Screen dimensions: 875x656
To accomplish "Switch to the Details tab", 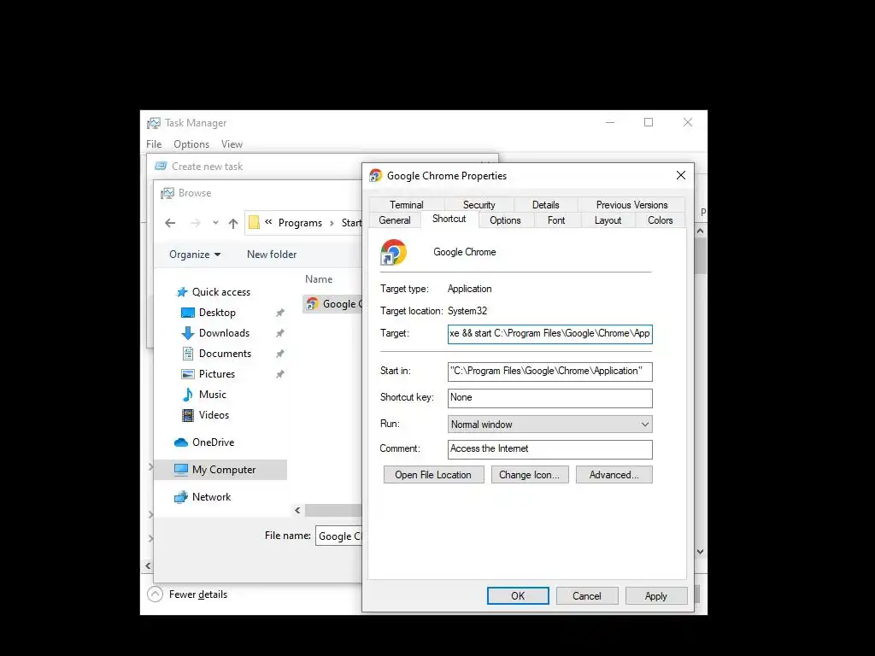I will pos(545,205).
